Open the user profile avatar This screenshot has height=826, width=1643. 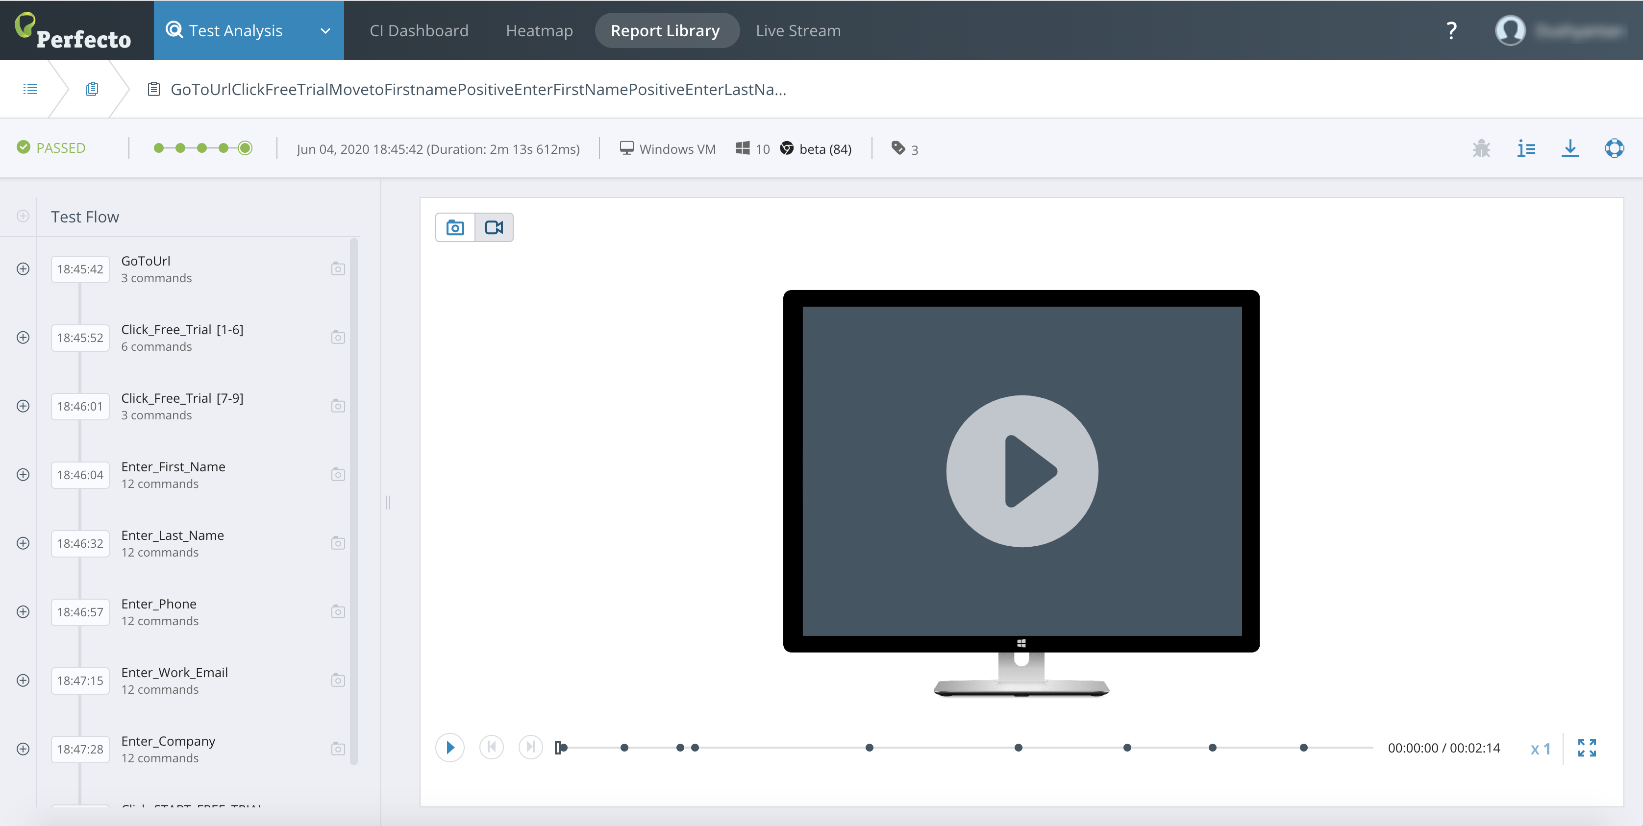tap(1510, 30)
